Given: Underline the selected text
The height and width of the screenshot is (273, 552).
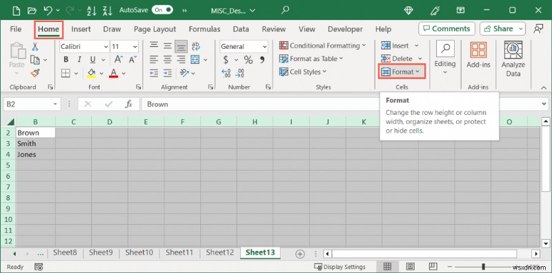Looking at the screenshot, I should coord(92,60).
